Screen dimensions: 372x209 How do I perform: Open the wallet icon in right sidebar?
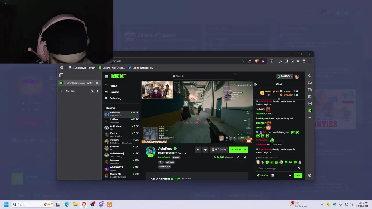click(310, 90)
